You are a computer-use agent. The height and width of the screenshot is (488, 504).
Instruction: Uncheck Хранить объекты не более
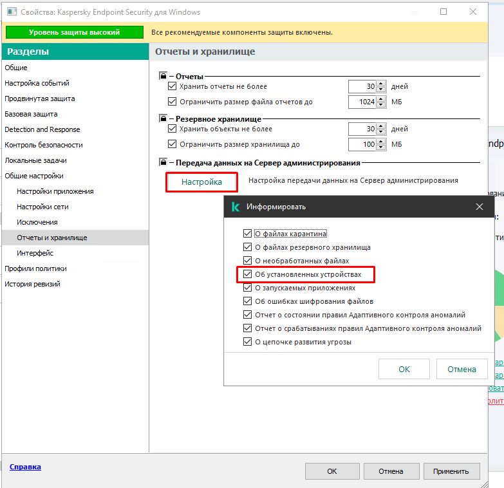[173, 129]
